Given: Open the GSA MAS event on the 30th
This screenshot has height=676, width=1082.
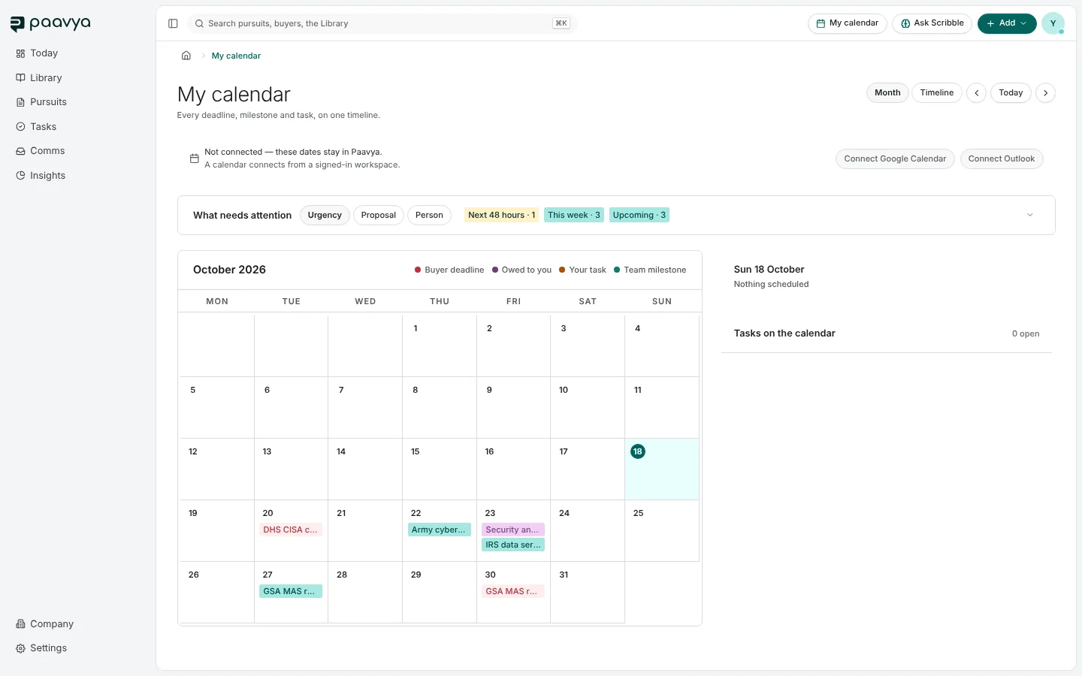Looking at the screenshot, I should point(513,592).
